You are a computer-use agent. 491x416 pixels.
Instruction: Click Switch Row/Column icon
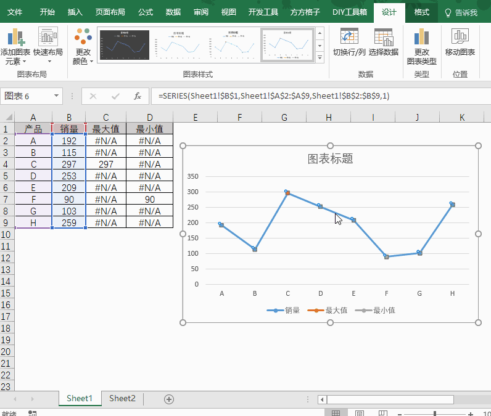pyautogui.click(x=349, y=36)
